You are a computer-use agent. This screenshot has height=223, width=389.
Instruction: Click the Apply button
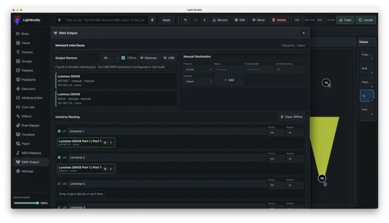(166, 20)
